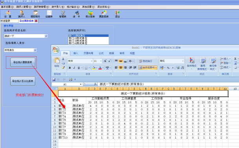Click the 创建表 create table icon
The image size is (239, 148).
click(49, 14)
